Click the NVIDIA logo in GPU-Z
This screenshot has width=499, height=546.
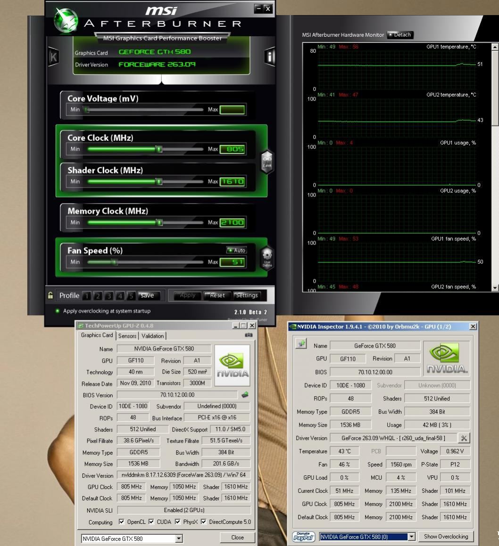pyautogui.click(x=232, y=365)
